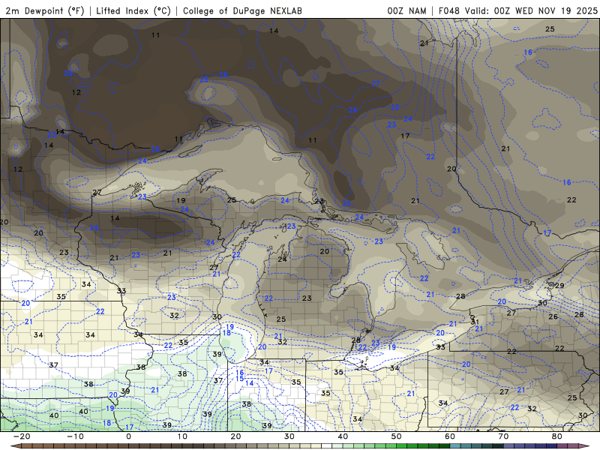600x450 pixels.
Task: Click the 'Lifted Index (°C)' header label
Action: (x=133, y=10)
